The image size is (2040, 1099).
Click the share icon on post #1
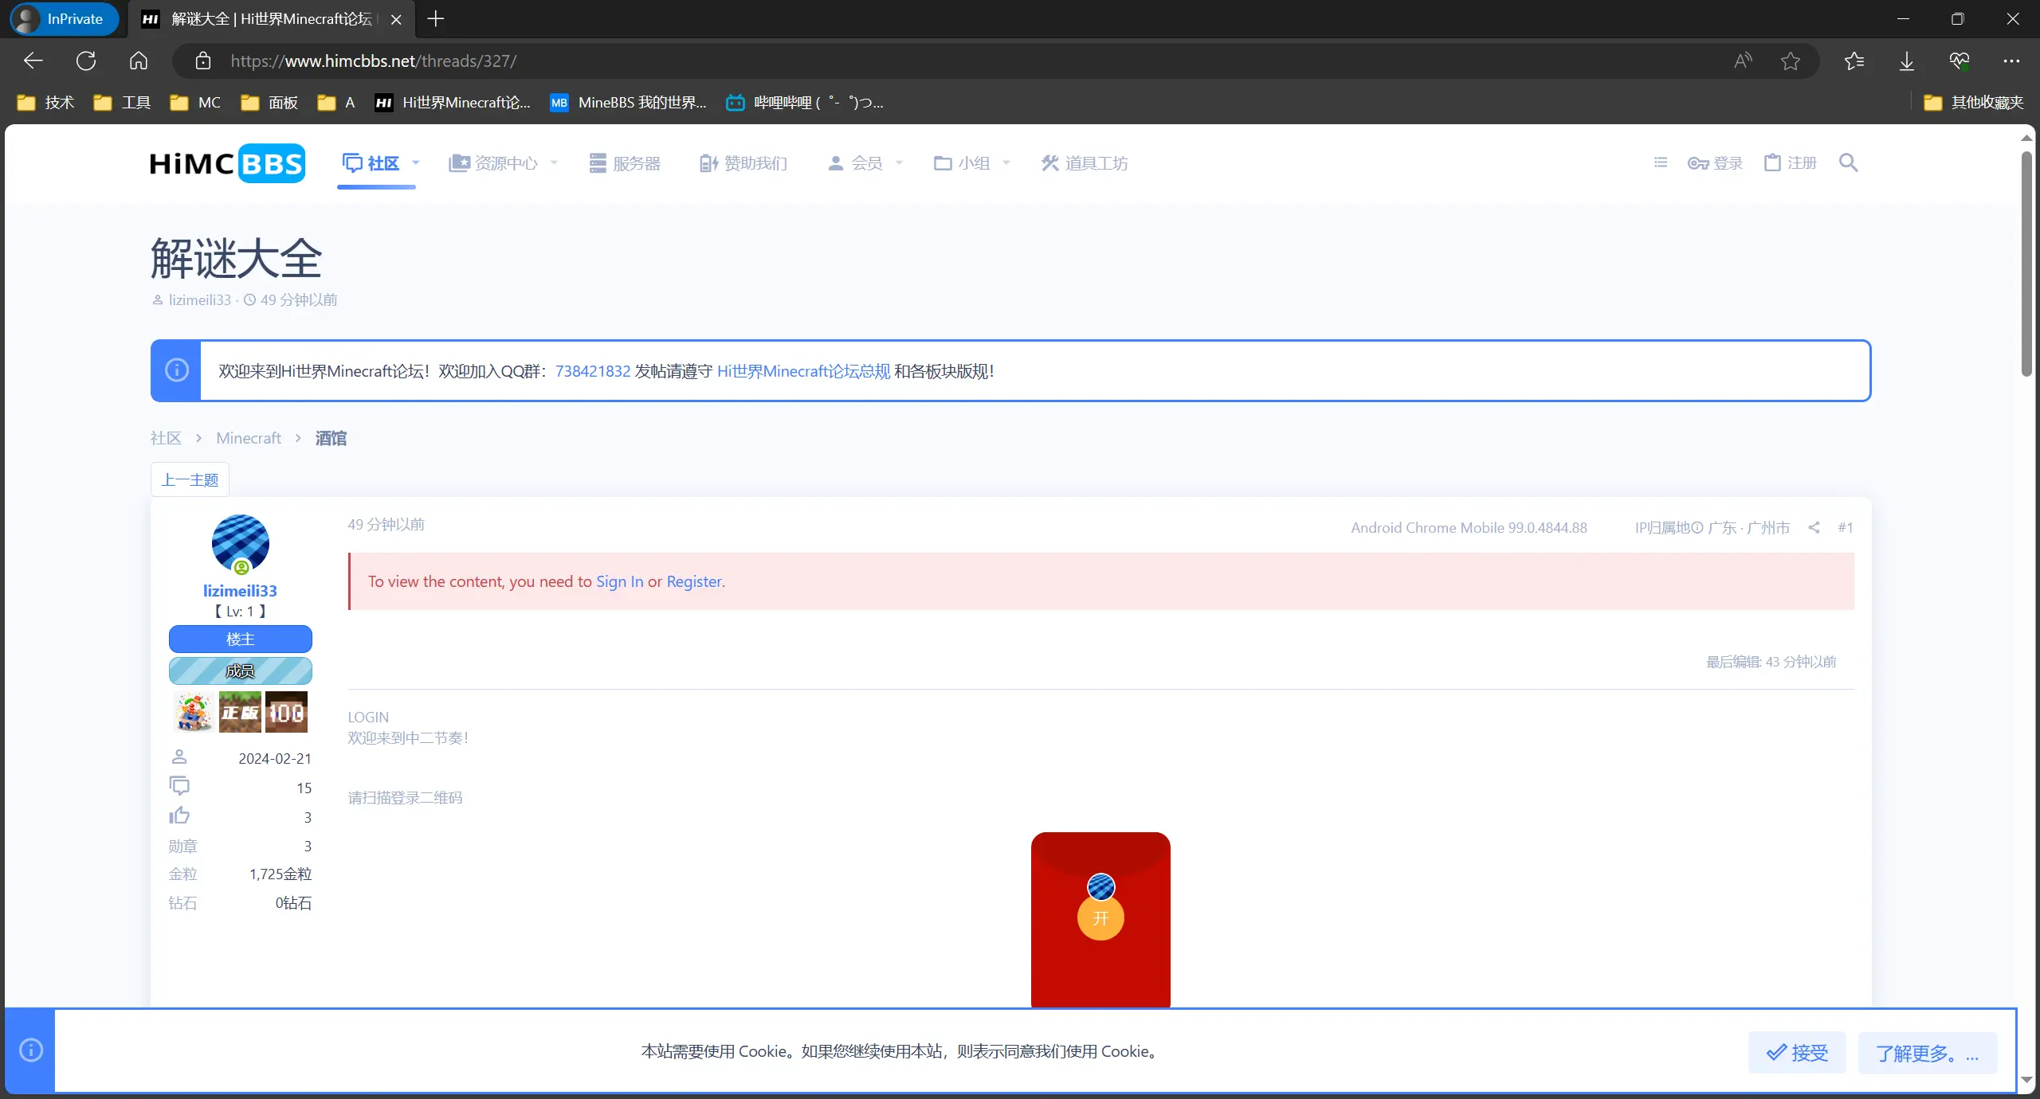coord(1814,527)
